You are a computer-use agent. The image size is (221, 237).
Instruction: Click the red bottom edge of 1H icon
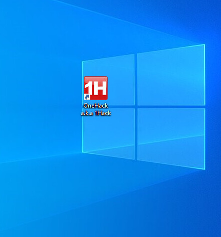(99, 98)
